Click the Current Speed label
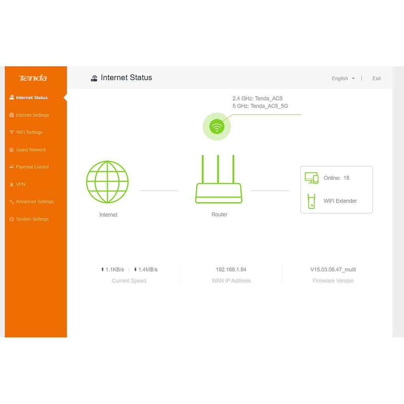The width and height of the screenshot is (404, 404). (129, 281)
